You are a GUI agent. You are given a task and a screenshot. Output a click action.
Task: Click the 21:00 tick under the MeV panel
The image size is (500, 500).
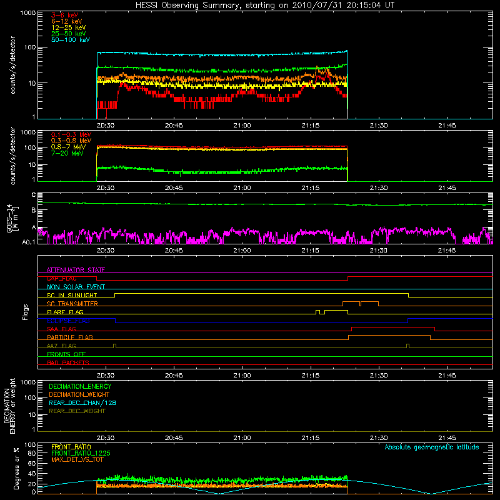click(242, 188)
